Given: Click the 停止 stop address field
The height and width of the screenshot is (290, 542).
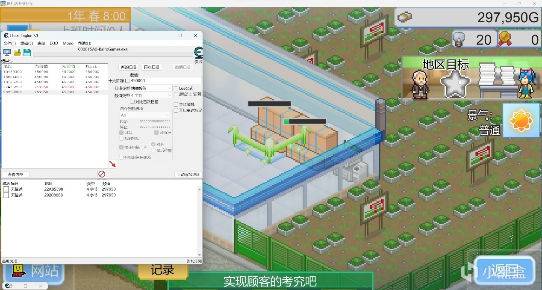Looking at the screenshot, I should pyautogui.click(x=156, y=127).
